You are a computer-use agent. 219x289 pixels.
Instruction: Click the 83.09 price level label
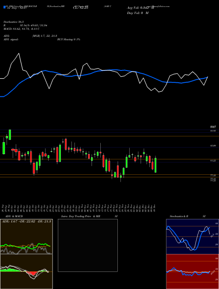click(x=213, y=146)
